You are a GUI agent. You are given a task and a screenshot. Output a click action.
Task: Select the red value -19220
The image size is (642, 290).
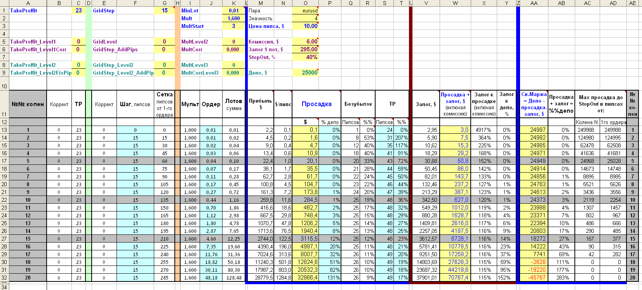click(534, 270)
